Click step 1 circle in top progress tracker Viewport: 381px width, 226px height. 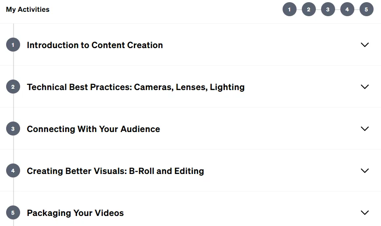[290, 10]
